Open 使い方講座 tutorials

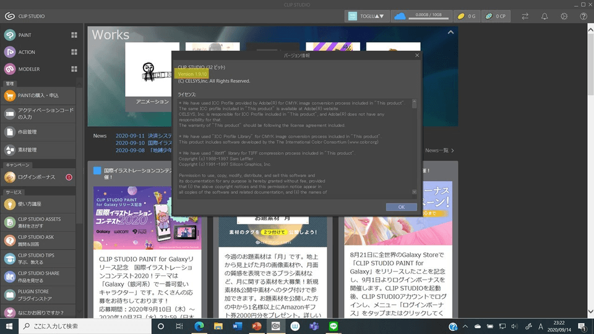point(38,203)
